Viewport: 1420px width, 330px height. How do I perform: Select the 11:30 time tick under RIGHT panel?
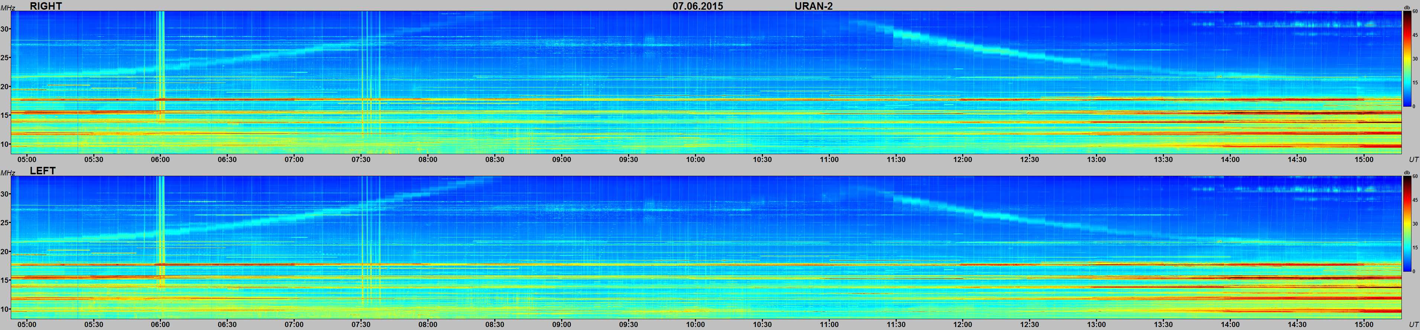pos(896,160)
